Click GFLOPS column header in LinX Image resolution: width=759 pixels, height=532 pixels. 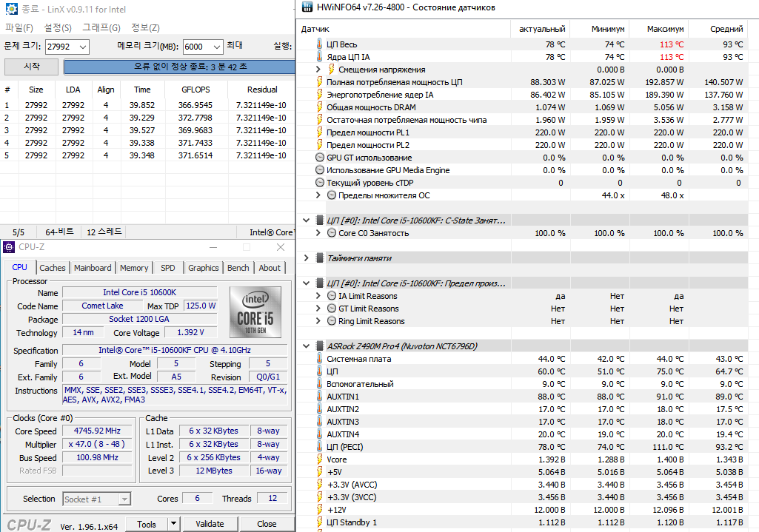point(195,90)
